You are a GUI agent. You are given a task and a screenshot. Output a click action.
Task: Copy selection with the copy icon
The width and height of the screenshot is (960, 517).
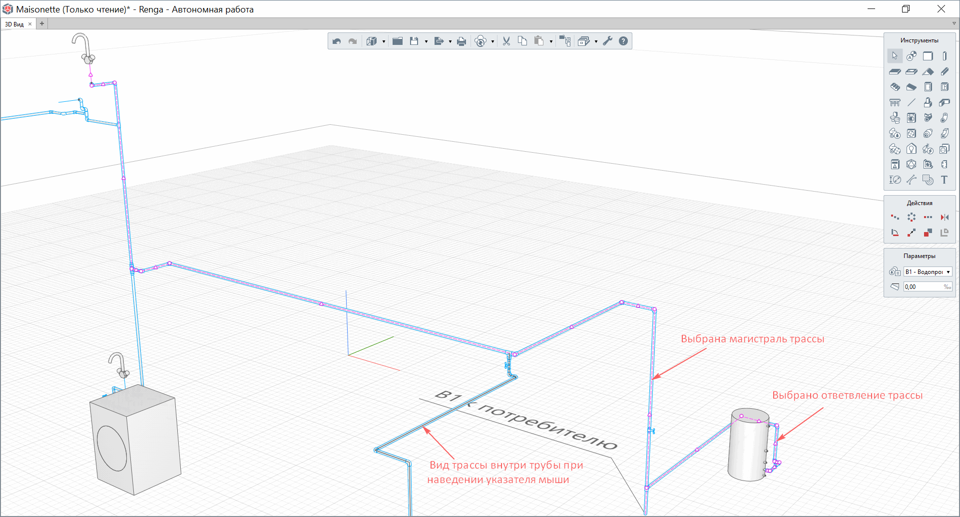(522, 41)
